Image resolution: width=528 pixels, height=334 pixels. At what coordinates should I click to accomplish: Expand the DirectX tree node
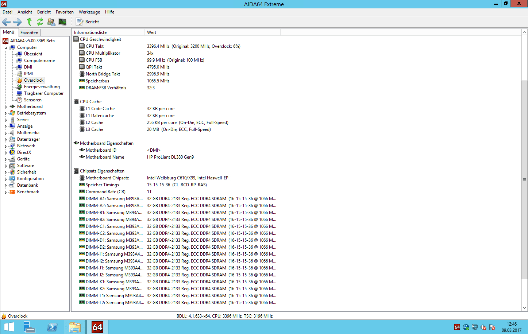point(6,153)
